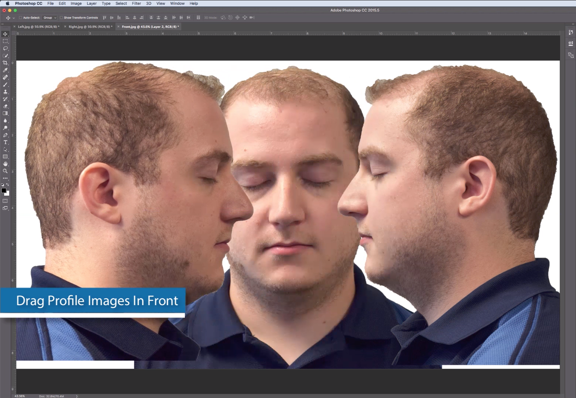
Task: Activate the Crop tool
Action: pos(5,63)
